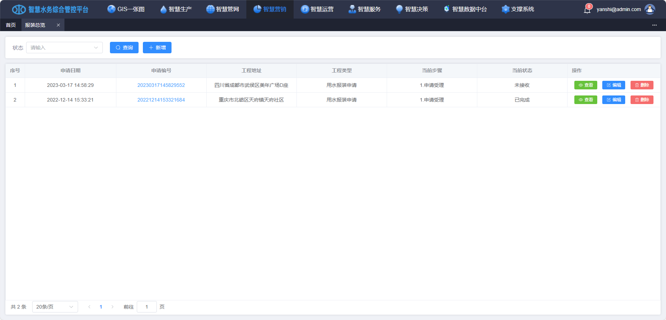Switch to the 首页 tab
666x320 pixels.
point(11,25)
